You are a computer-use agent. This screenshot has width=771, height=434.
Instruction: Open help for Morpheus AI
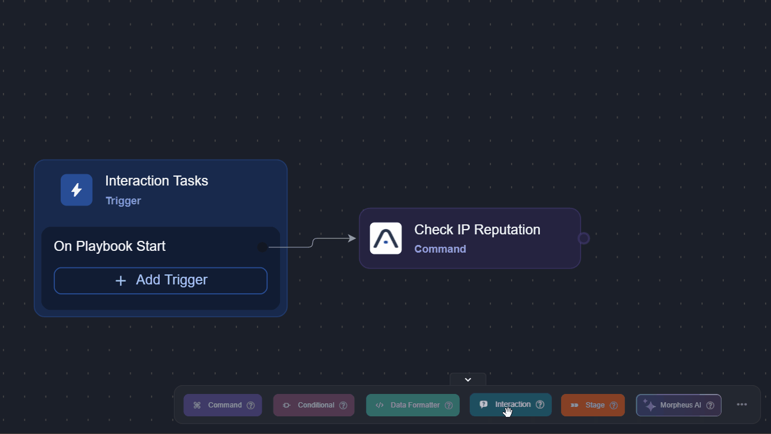(x=711, y=405)
